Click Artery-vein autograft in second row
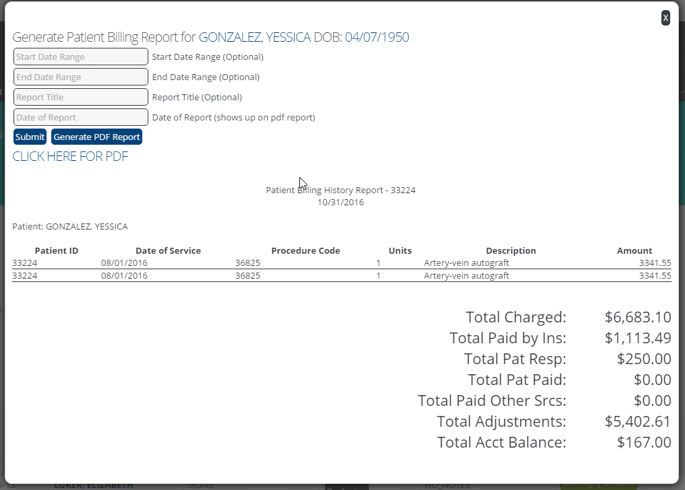This screenshot has height=490, width=685. [466, 275]
